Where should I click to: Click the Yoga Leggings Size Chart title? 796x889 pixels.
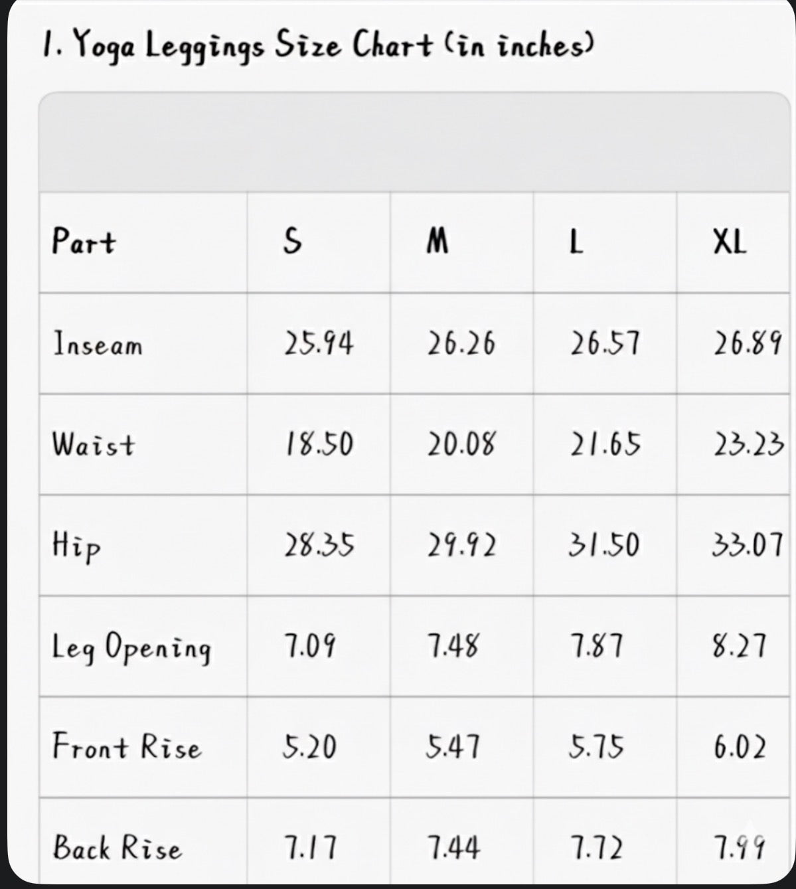(317, 47)
